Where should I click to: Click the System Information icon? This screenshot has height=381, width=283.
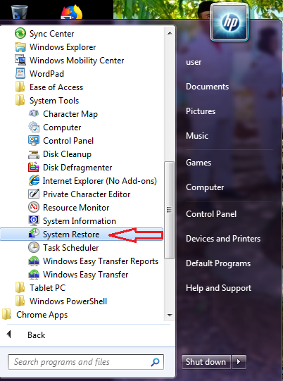pyautogui.click(x=34, y=220)
